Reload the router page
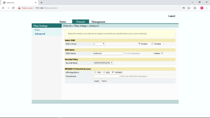This screenshot has height=118, width=210. [x=13, y=8]
